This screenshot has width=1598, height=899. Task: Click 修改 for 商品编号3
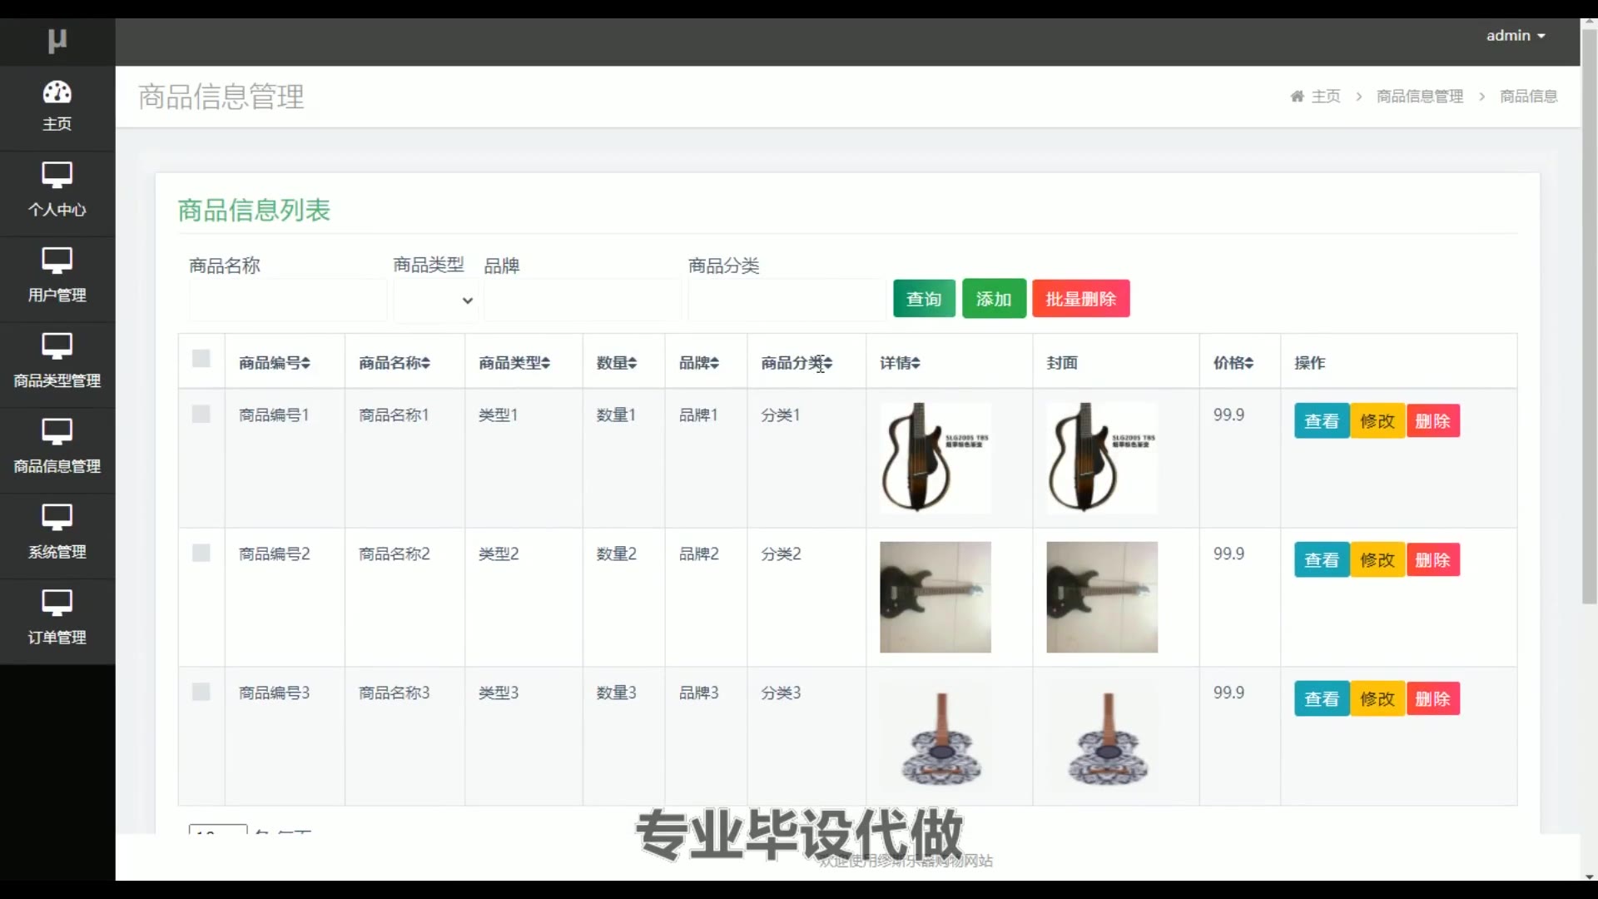1377,699
